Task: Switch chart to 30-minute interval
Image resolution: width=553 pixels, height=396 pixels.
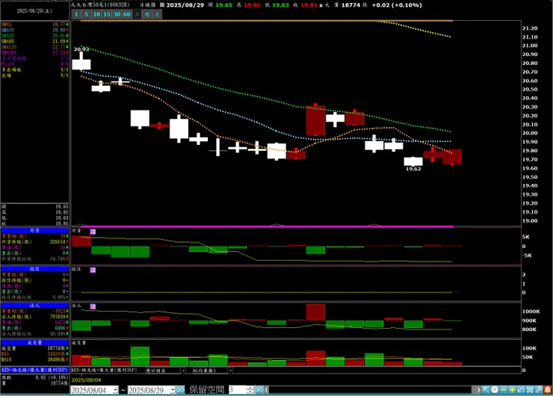Action: click(117, 14)
